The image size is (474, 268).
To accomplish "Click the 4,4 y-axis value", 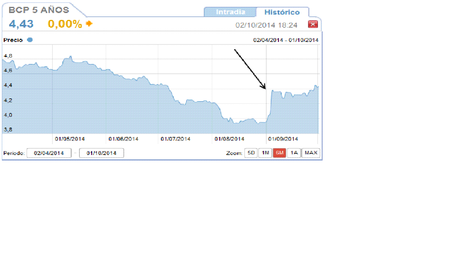I will pyautogui.click(x=8, y=85).
